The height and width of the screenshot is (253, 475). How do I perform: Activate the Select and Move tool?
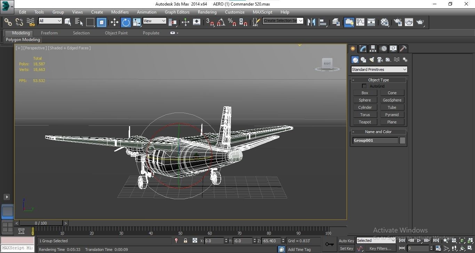(x=114, y=22)
